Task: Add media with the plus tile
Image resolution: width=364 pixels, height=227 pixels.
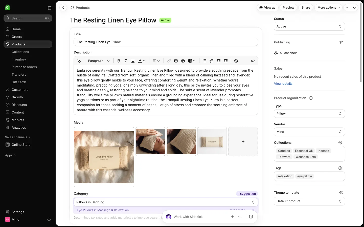Action: [x=243, y=141]
